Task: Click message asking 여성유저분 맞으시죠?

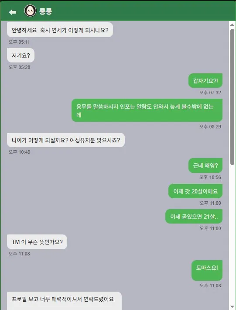Action: coord(66,140)
